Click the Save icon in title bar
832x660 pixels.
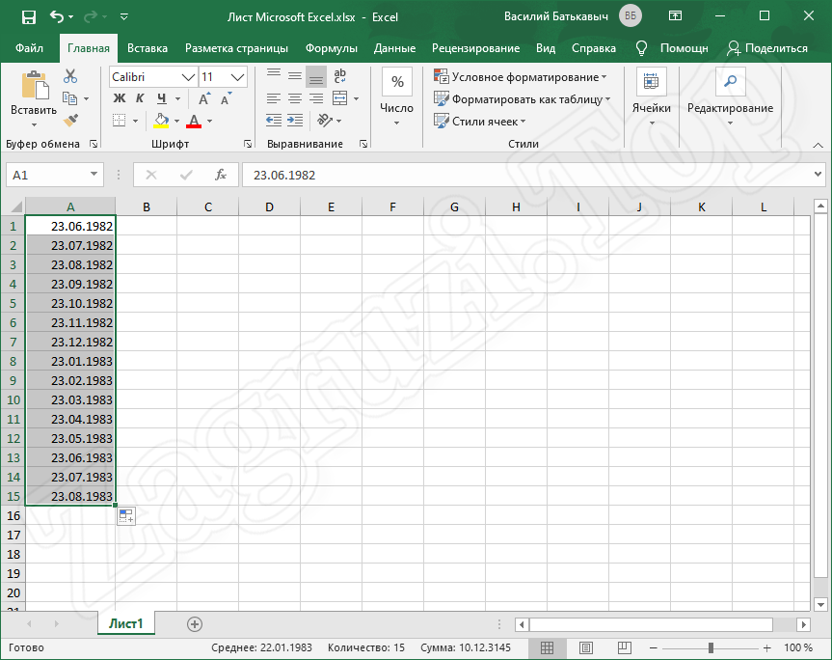click(28, 16)
